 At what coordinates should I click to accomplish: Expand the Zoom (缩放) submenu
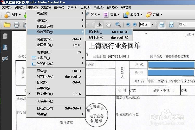tap(56, 20)
